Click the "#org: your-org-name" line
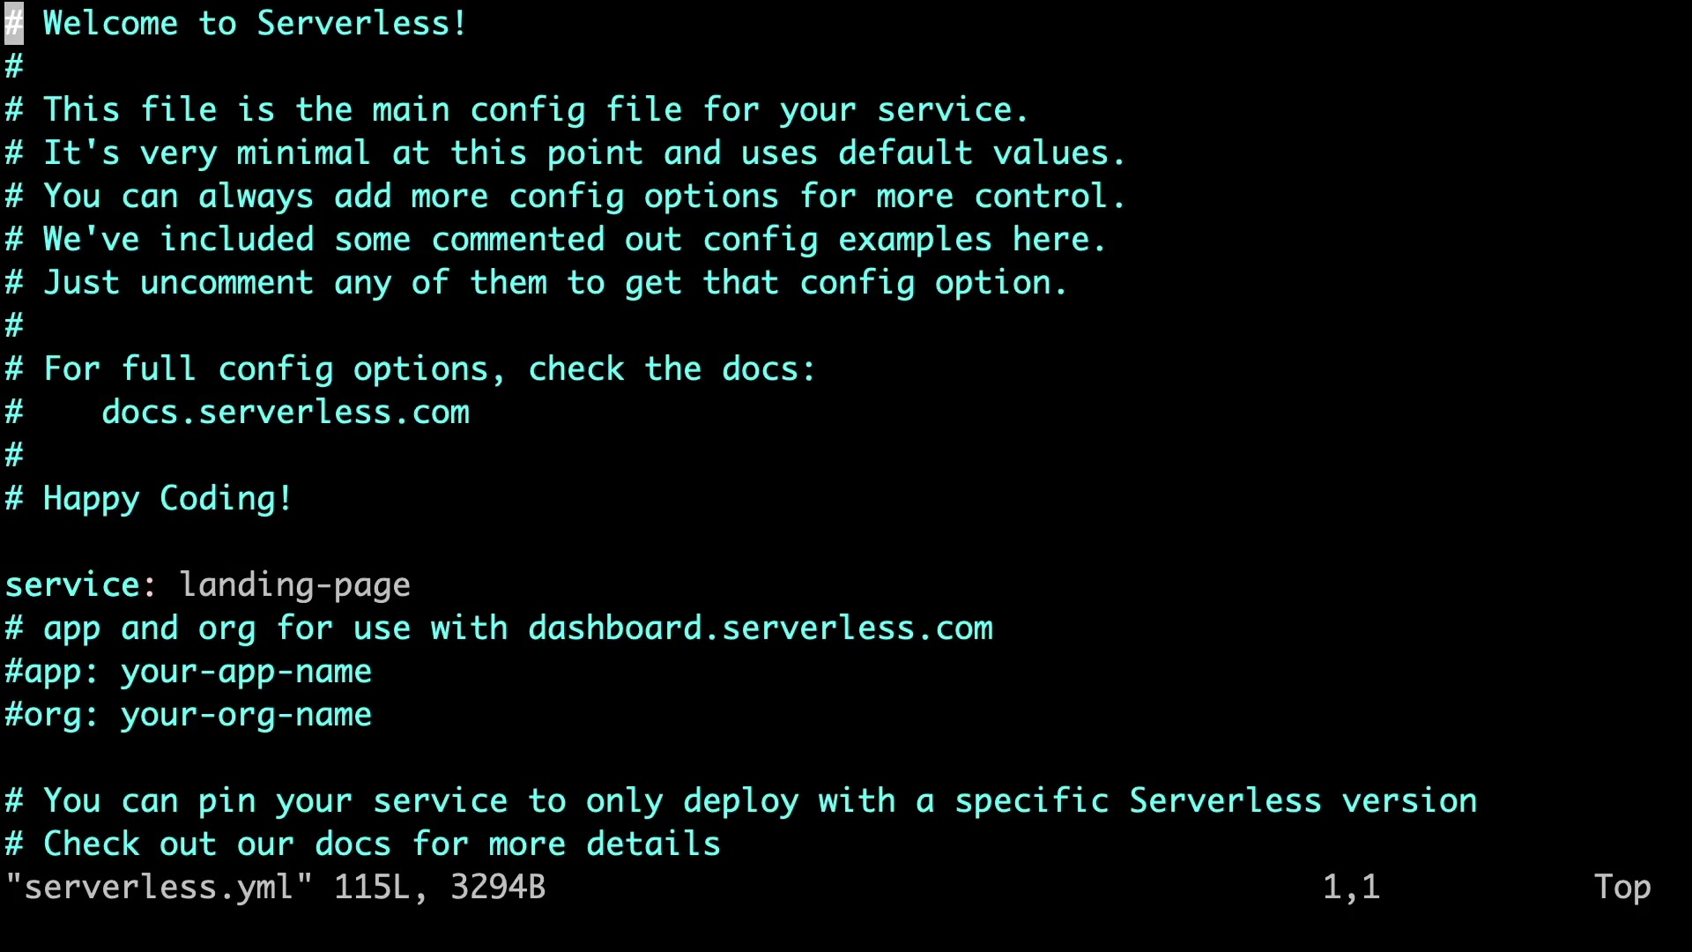Viewport: 1692px width, 952px height. tap(189, 715)
